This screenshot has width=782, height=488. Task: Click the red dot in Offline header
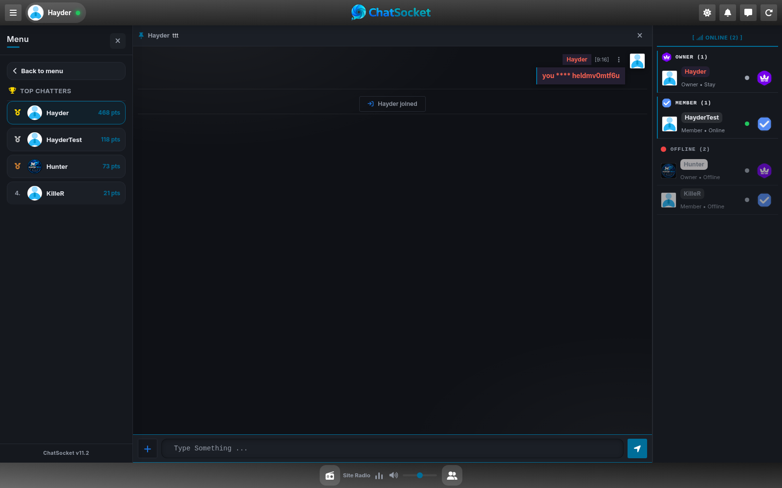pyautogui.click(x=663, y=149)
